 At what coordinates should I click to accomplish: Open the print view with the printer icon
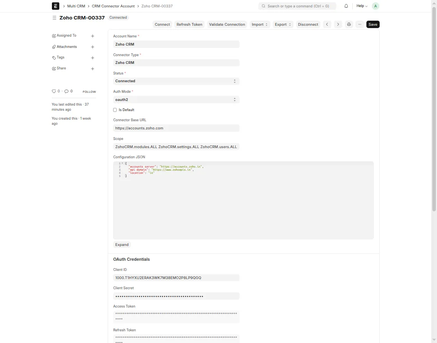349,24
